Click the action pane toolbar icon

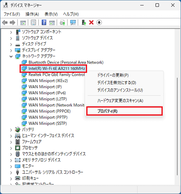coord(52,22)
